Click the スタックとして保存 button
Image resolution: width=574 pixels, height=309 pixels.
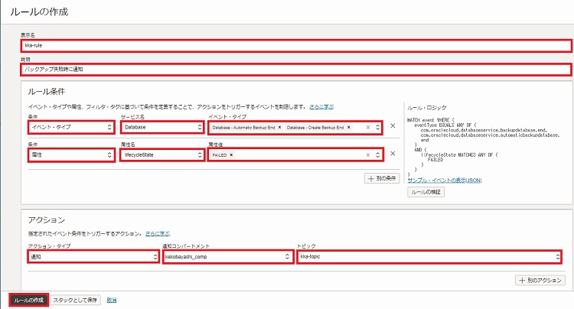pos(77,299)
